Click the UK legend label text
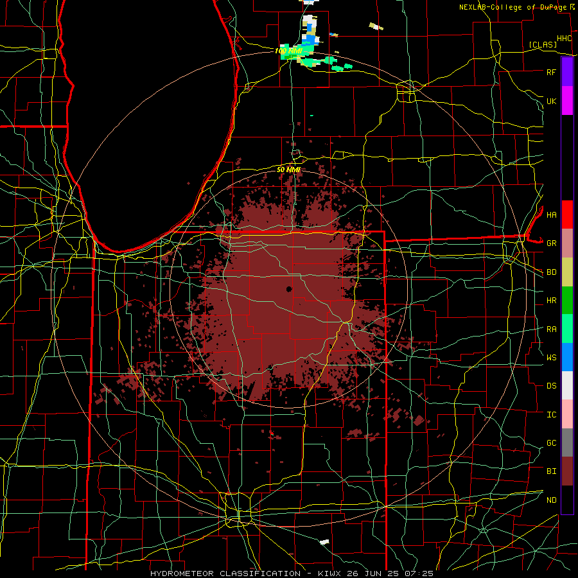 point(551,101)
